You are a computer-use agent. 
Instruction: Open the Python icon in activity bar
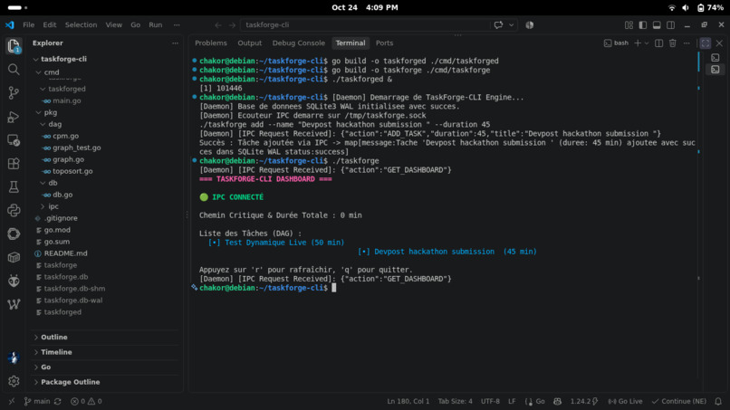pyautogui.click(x=14, y=210)
